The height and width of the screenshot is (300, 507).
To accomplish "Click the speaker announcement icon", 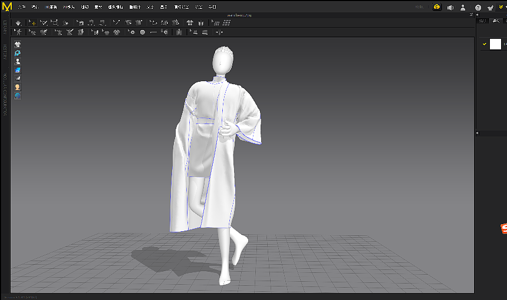I will [450, 8].
